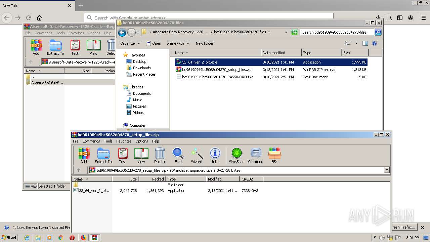
Task: Click View in Aiseesoft WinRAR window
Action: pyautogui.click(x=93, y=47)
